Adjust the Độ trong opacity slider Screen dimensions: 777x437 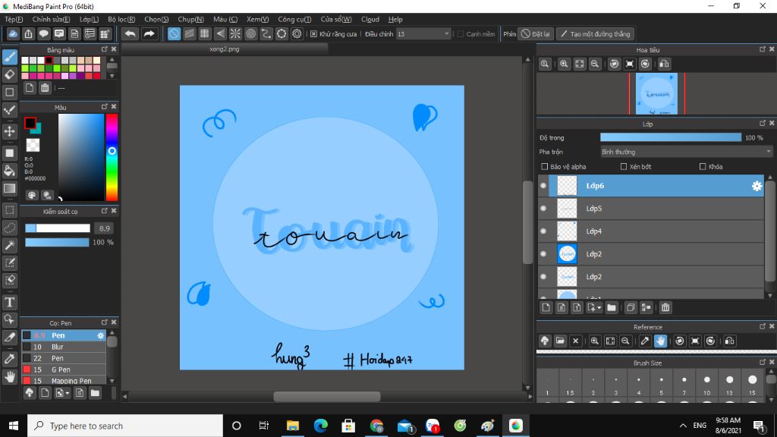(671, 138)
